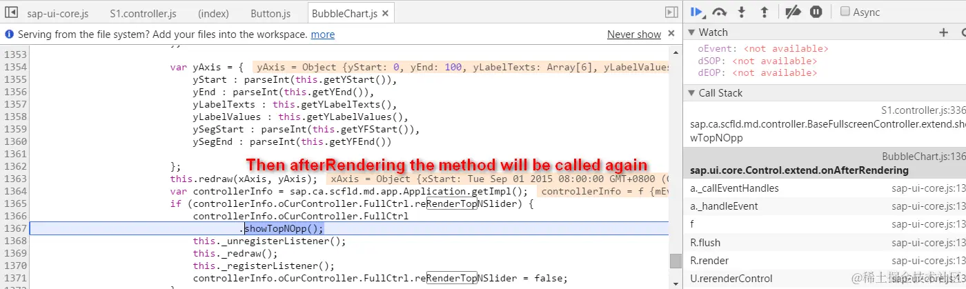The width and height of the screenshot is (966, 289).
Task: Click the code editor vertical scrollbar thumb
Action: [x=676, y=261]
